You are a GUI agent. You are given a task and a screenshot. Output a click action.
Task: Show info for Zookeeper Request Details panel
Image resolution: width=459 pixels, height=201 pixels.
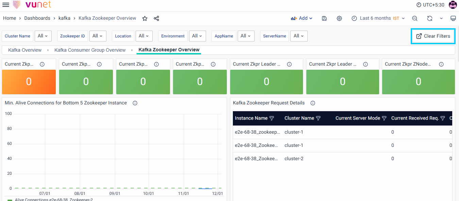pos(313,103)
